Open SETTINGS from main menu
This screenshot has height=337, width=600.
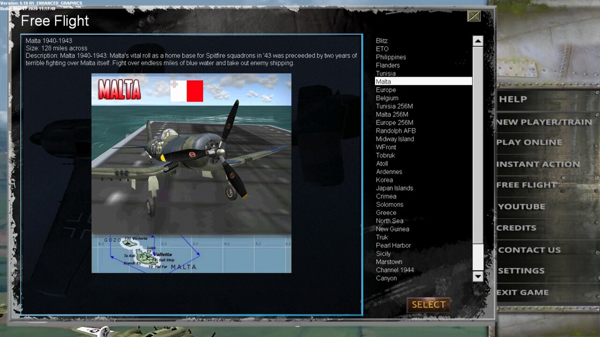(521, 271)
